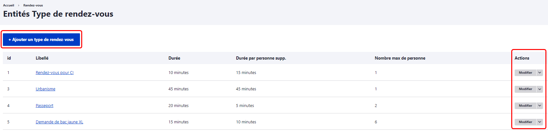Open the Urbanisme appointment type
Screen dimensions: 548x132
click(45, 89)
